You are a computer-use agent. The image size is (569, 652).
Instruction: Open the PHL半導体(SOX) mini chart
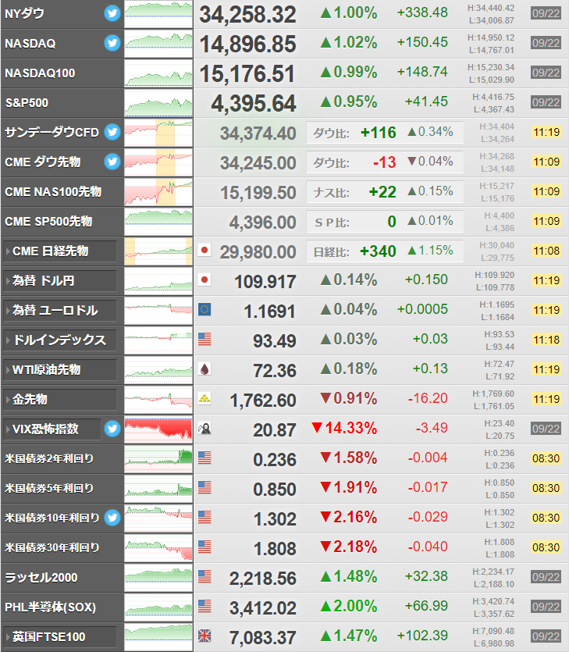pyautogui.click(x=158, y=607)
